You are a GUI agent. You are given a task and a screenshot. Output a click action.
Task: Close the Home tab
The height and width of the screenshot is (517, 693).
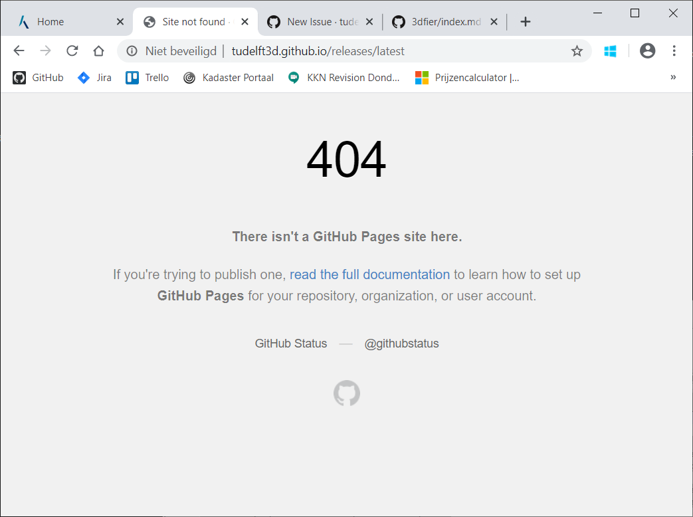tap(120, 22)
